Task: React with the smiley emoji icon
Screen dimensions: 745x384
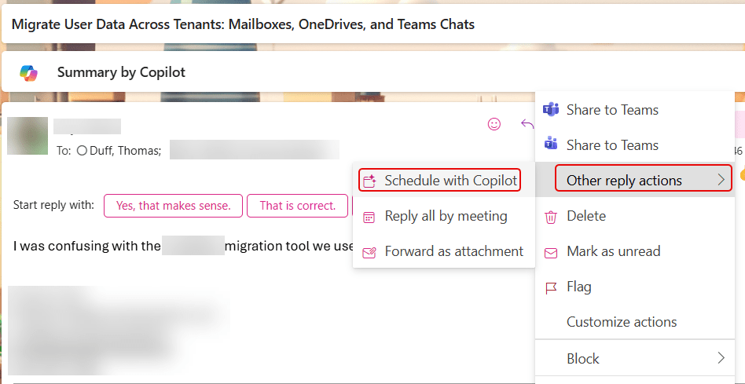Action: pos(494,123)
